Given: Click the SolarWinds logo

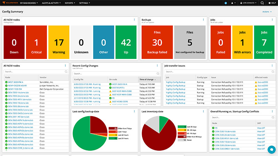Looking at the screenshot, I should (x=10, y=3).
